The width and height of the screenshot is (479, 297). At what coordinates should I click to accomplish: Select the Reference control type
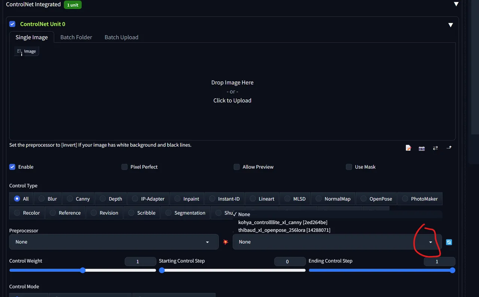pos(65,213)
